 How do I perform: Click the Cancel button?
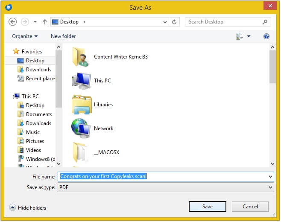coord(250,207)
